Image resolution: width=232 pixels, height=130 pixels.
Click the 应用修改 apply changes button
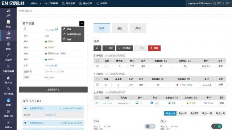tap(125, 48)
